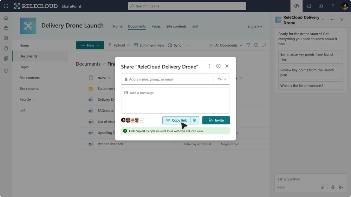Click the Ask a question input

tap(311, 179)
